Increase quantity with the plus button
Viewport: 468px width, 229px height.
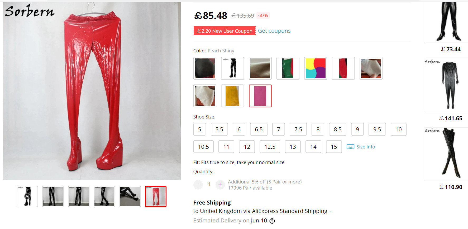coord(220,185)
